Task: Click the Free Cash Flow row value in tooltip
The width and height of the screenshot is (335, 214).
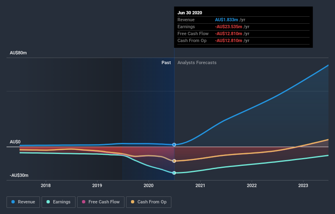Action: (229, 34)
